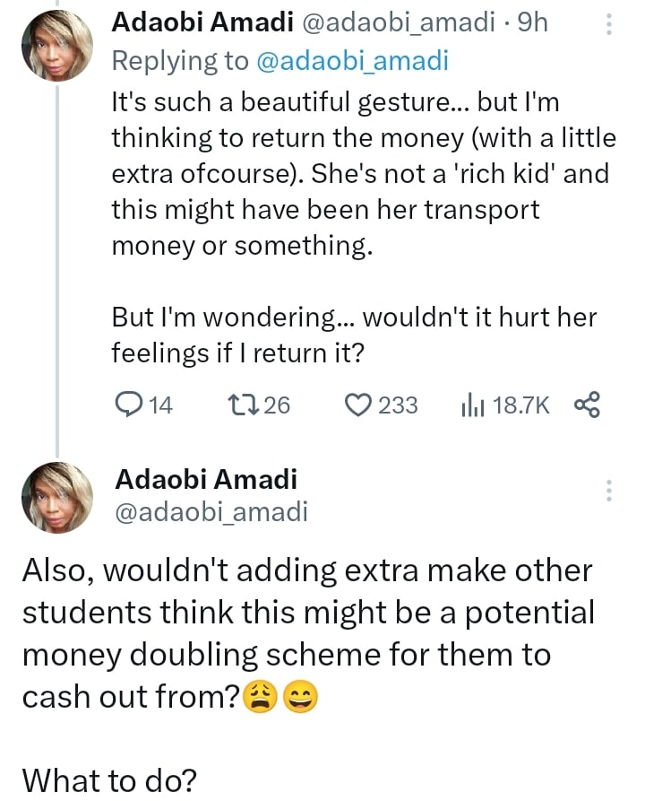Share the first tweet
This screenshot has width=645, height=801.
[x=586, y=405]
